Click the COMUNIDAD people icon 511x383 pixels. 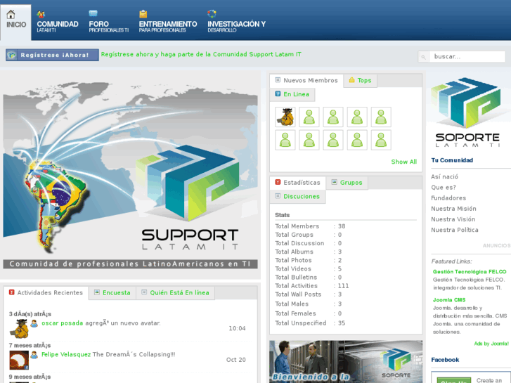click(41, 14)
